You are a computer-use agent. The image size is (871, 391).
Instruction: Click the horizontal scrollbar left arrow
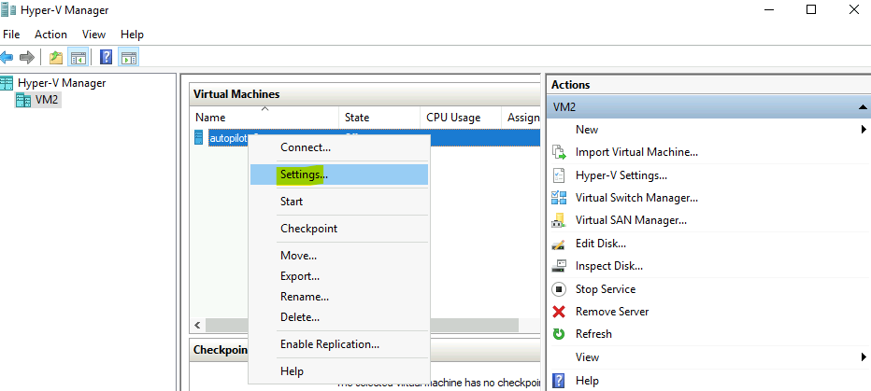(198, 325)
